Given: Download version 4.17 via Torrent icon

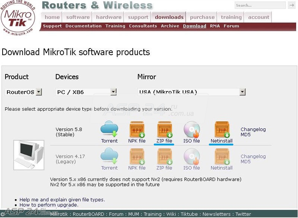Looking at the screenshot, I should [109, 157].
